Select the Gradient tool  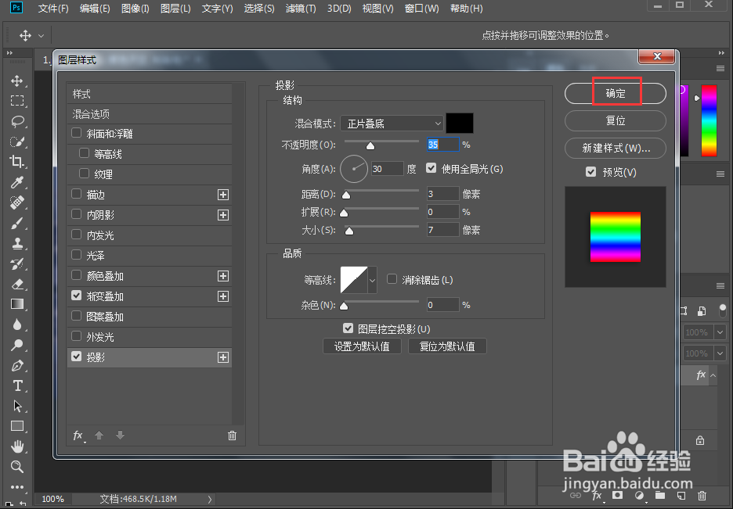pos(17,304)
